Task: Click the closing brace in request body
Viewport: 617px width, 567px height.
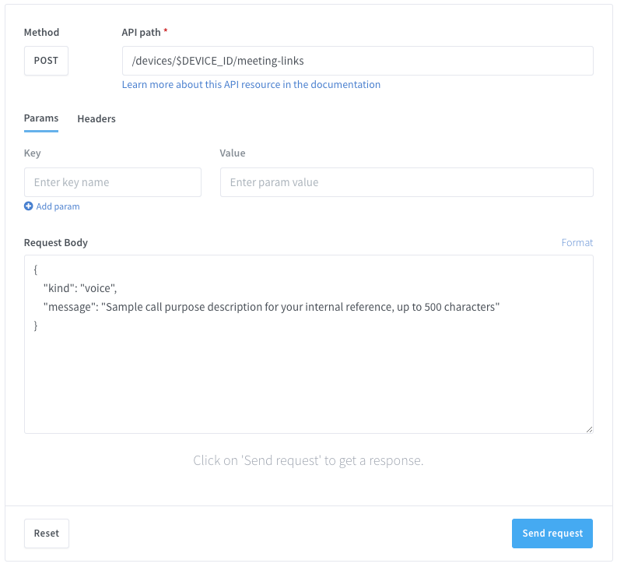Action: coord(36,326)
